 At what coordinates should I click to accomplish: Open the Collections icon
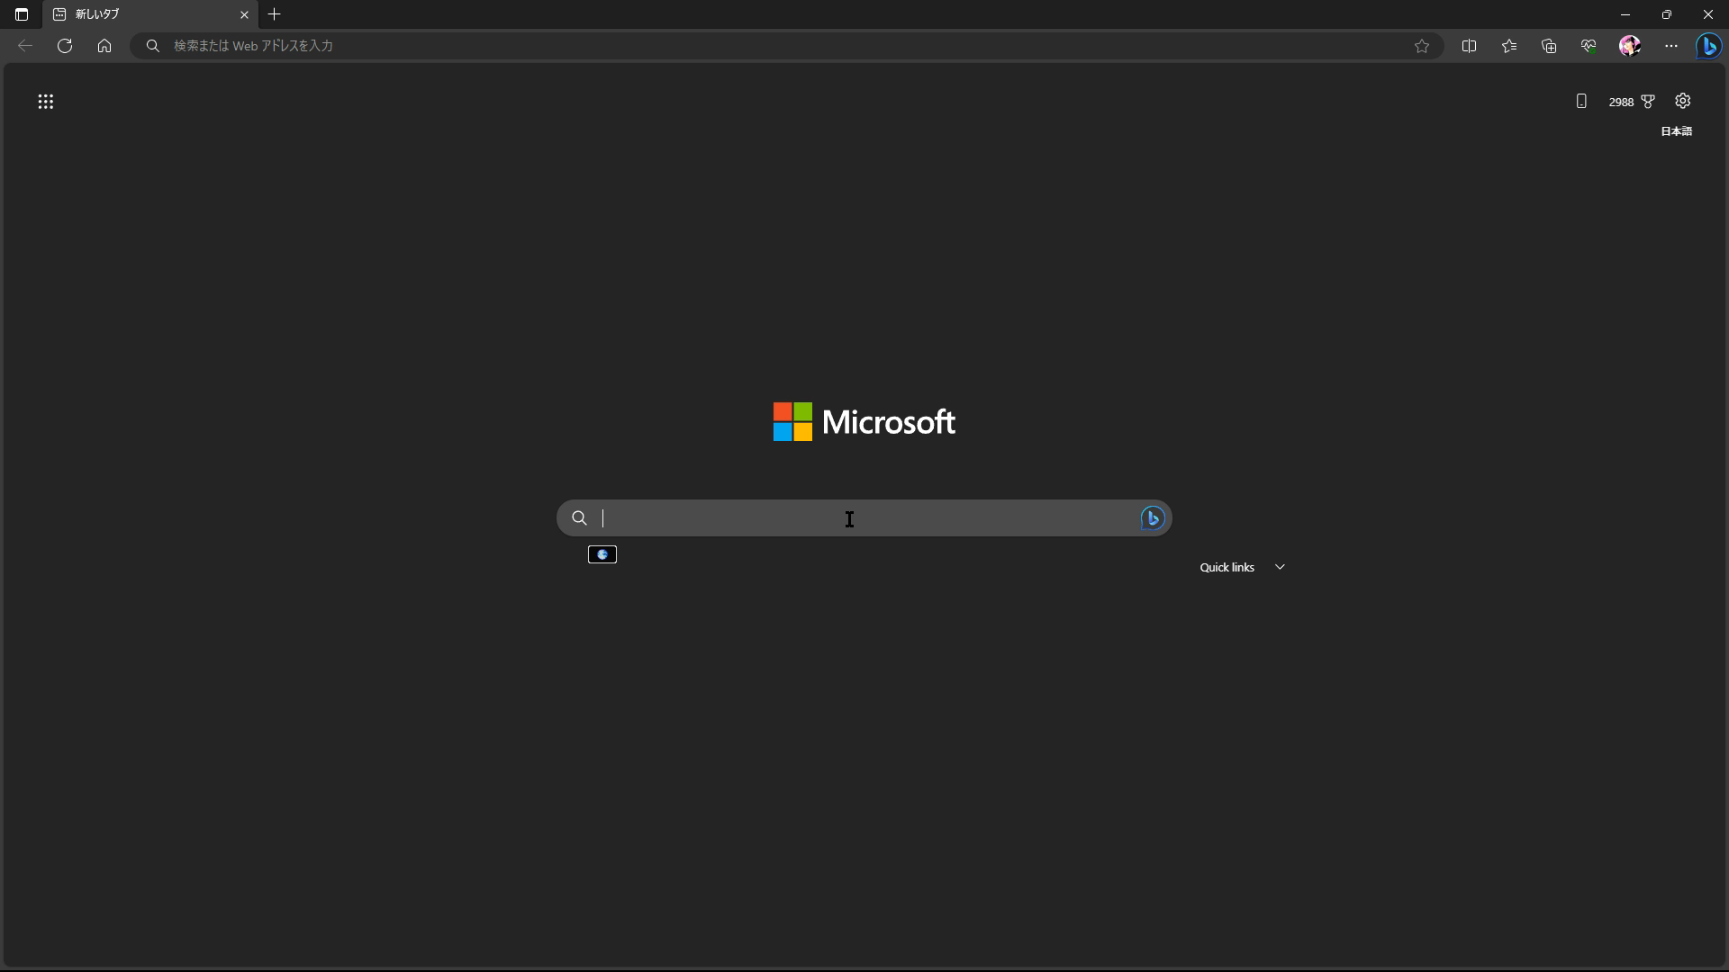point(1549,46)
